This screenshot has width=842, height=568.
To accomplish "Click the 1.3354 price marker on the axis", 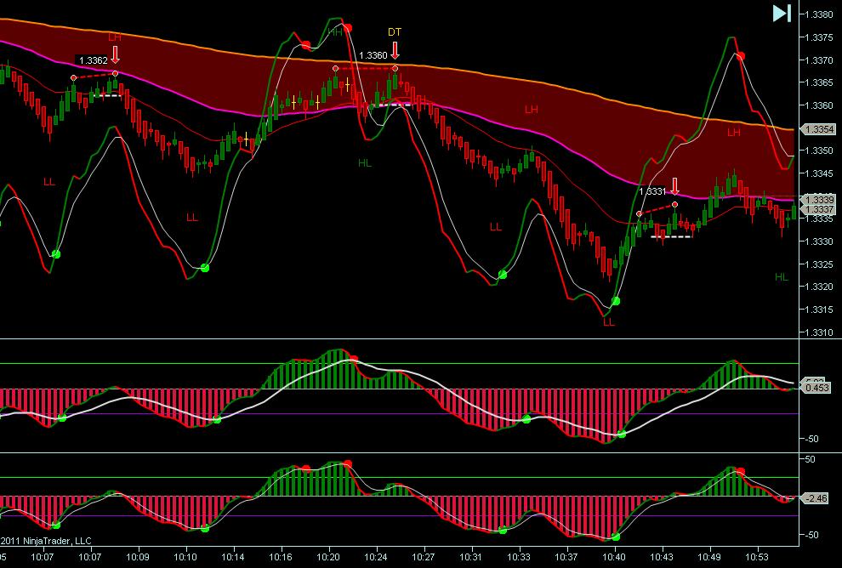I will (x=819, y=129).
